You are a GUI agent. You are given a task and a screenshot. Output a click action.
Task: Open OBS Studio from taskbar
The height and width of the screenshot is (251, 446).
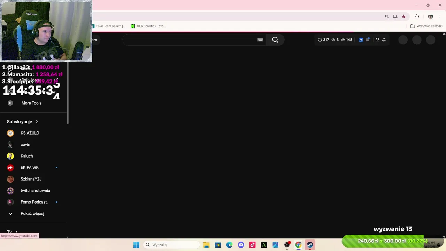point(287,245)
